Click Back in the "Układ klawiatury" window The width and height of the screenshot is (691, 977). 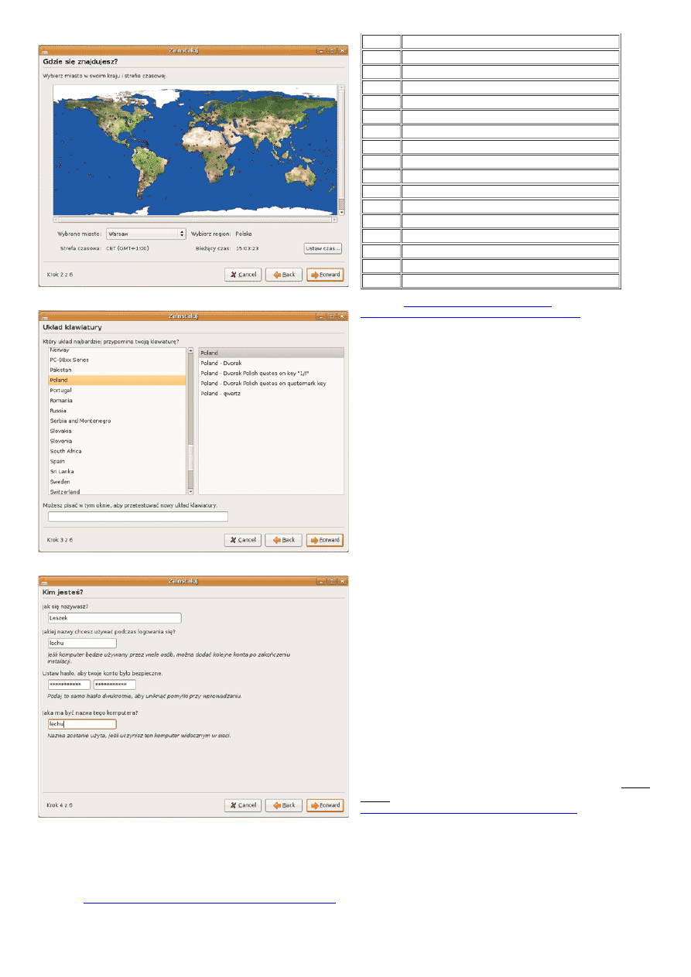[x=283, y=540]
